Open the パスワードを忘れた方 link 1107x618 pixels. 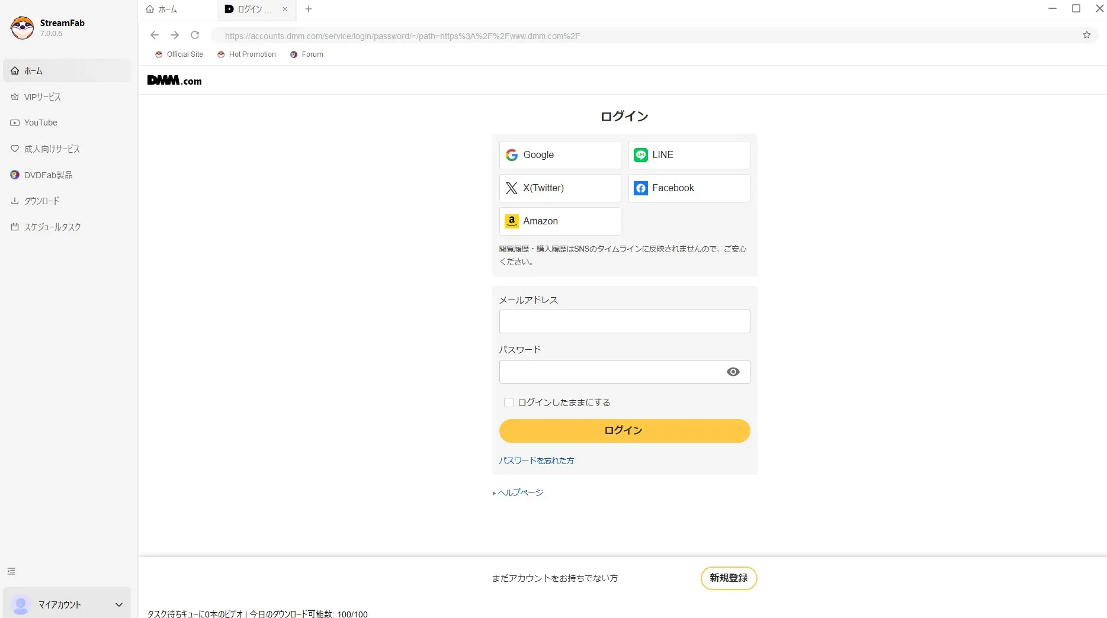pyautogui.click(x=536, y=461)
